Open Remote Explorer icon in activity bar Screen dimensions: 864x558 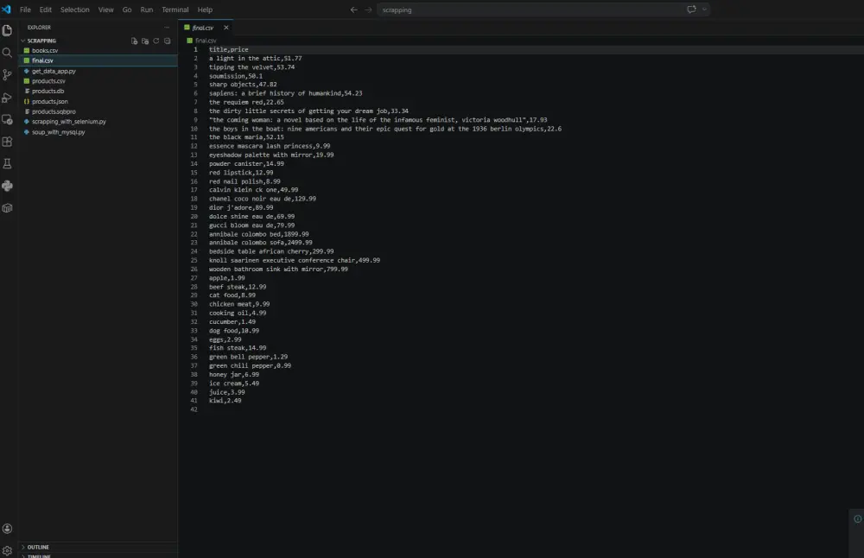click(x=7, y=119)
